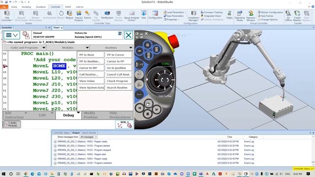Screen dimensions: 315x177
Task: Click View Value
Action: (91, 81)
